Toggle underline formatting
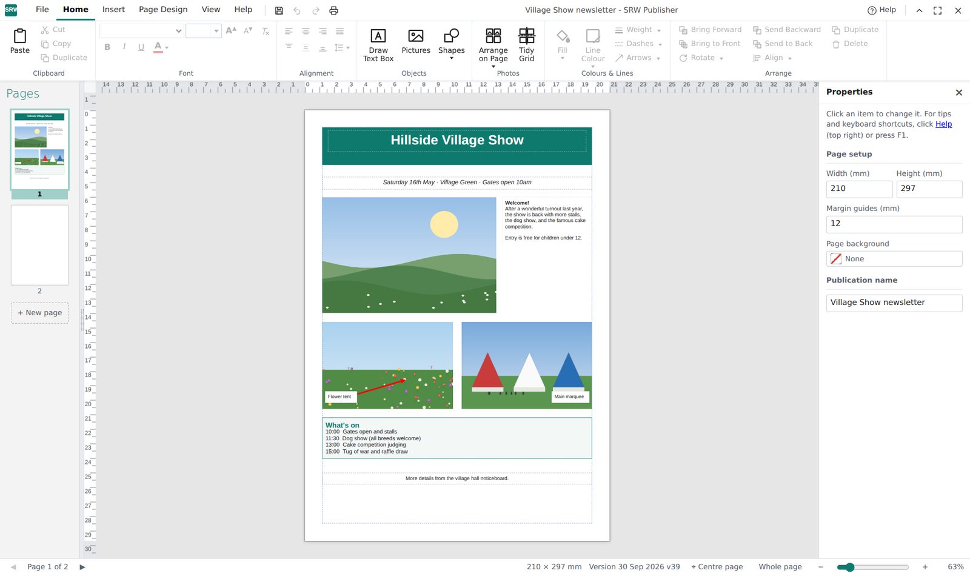Viewport: 970px width, 576px height. (x=141, y=47)
